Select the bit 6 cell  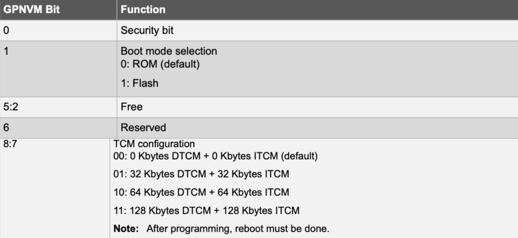click(x=6, y=128)
